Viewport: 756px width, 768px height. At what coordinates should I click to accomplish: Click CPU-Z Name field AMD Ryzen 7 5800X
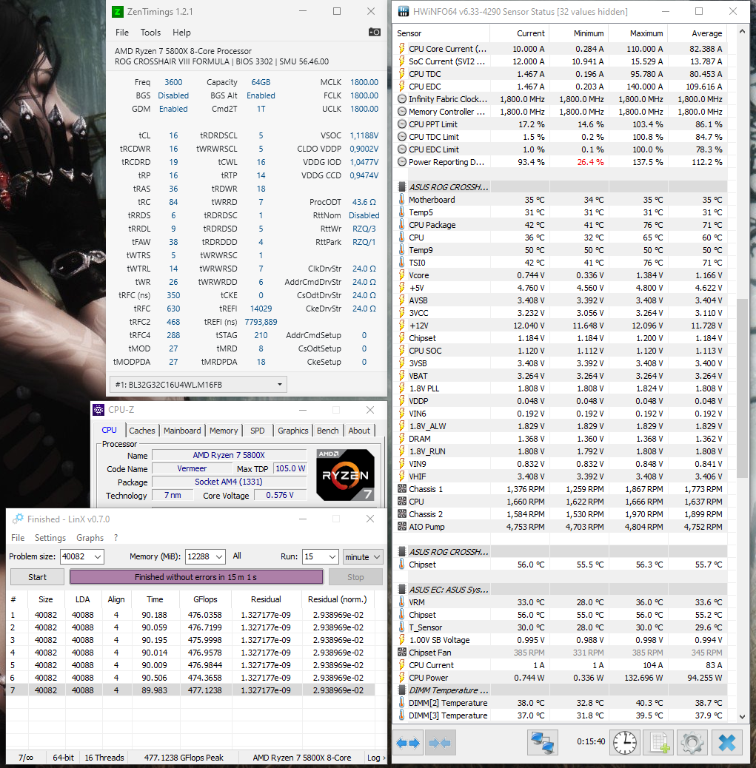pyautogui.click(x=229, y=455)
